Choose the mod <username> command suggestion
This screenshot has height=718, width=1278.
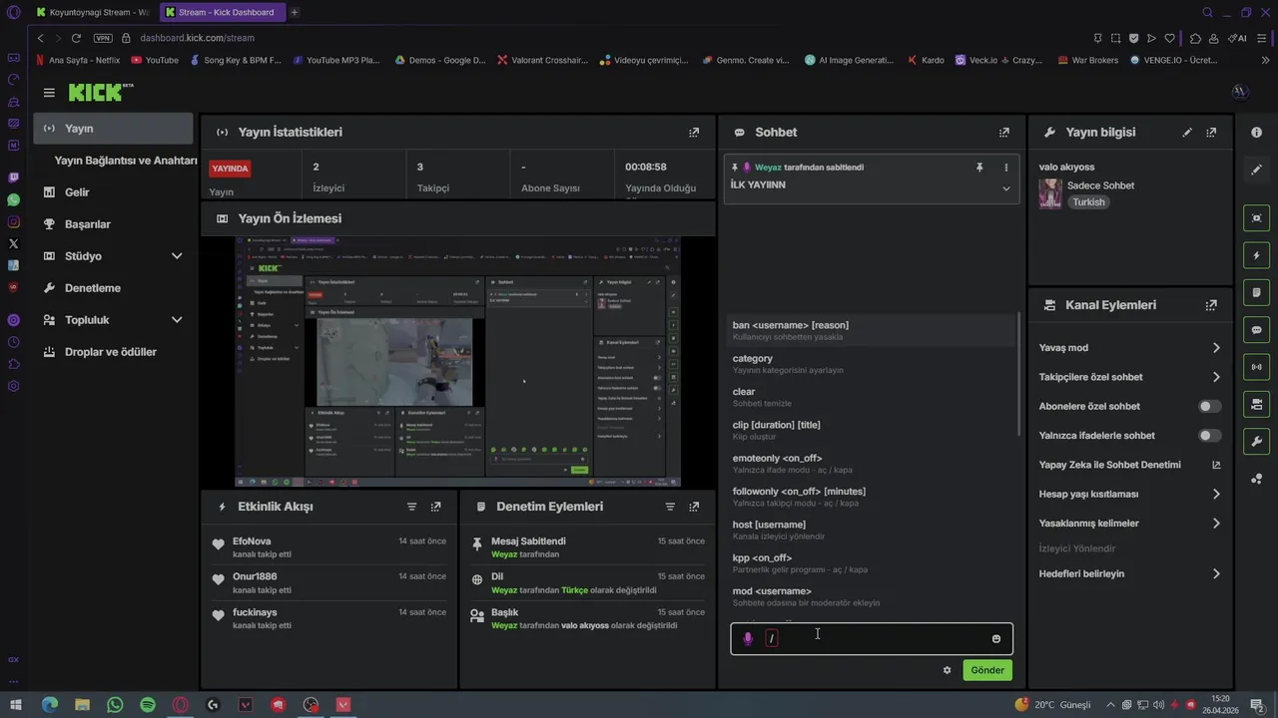coord(872,596)
